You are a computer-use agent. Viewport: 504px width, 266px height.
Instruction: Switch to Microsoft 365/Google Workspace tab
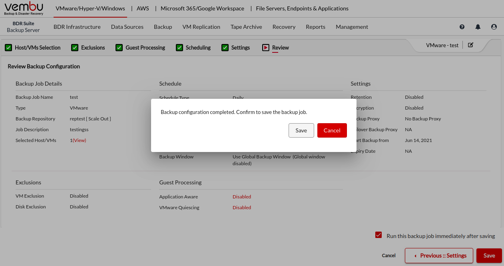coord(202,8)
